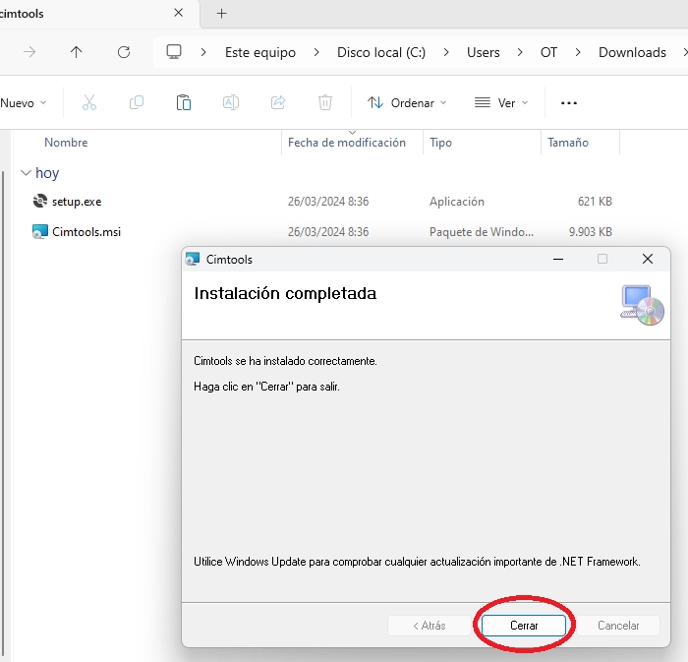The width and height of the screenshot is (688, 662).
Task: Navigate to Downloads breadcrumb
Action: [632, 52]
